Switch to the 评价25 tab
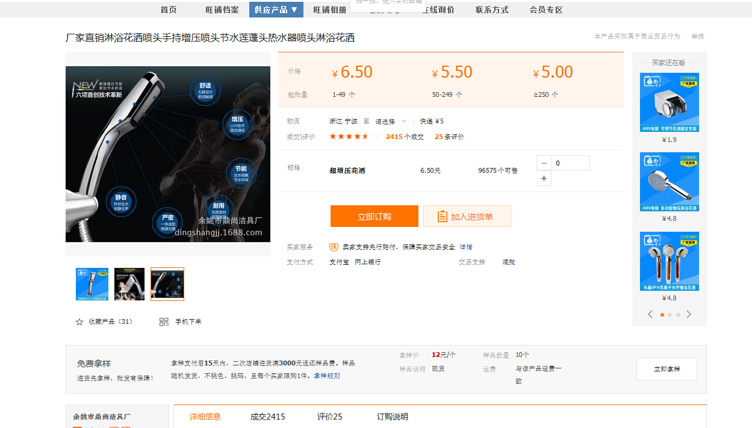752x428 pixels. [329, 417]
